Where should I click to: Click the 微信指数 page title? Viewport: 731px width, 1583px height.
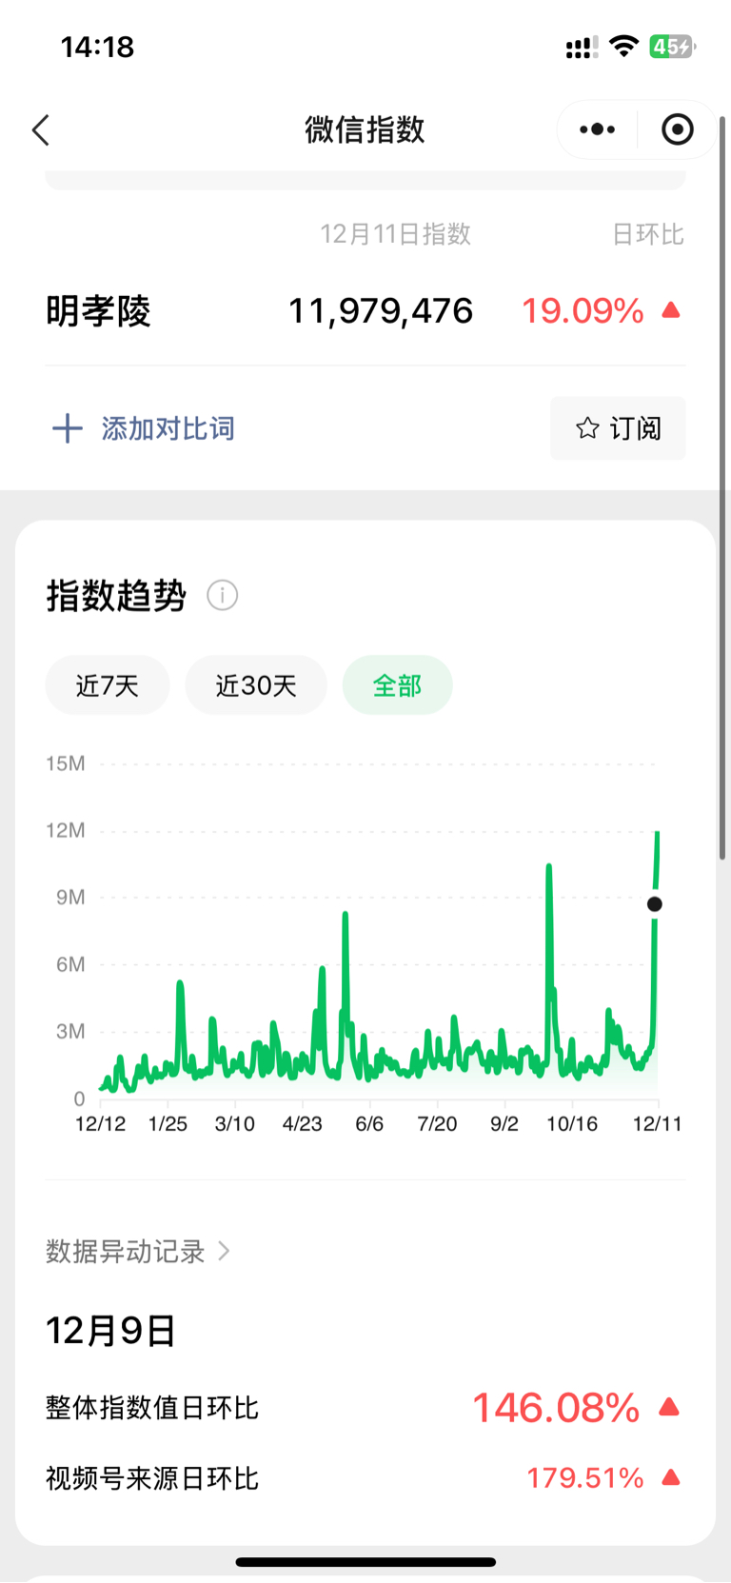point(365,129)
